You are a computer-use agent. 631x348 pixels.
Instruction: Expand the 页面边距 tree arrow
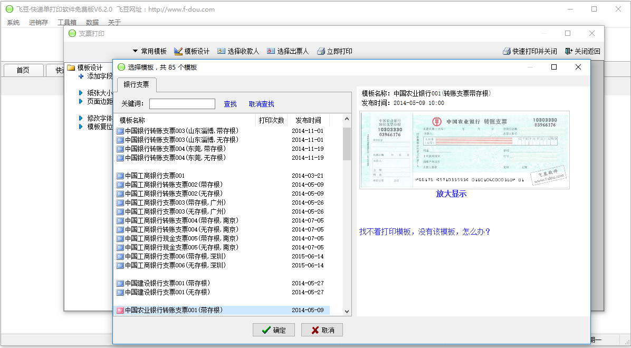(81, 101)
